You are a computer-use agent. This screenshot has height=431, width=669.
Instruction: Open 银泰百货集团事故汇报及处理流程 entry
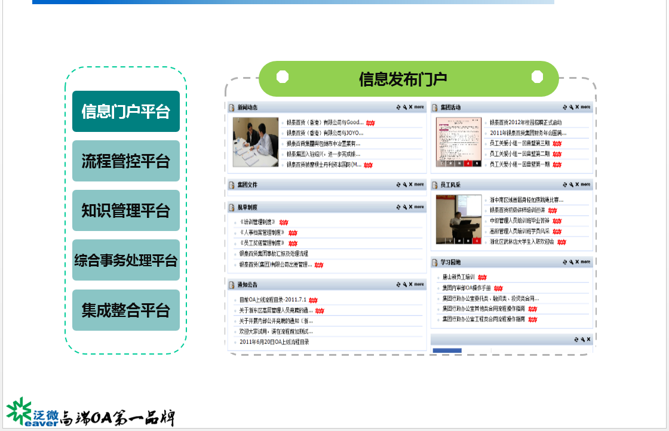[274, 254]
